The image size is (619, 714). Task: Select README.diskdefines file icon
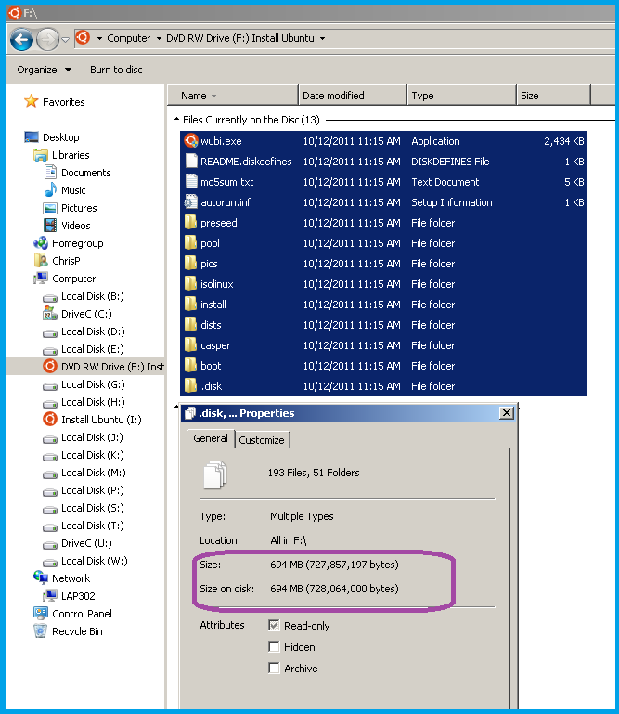pyautogui.click(x=191, y=162)
